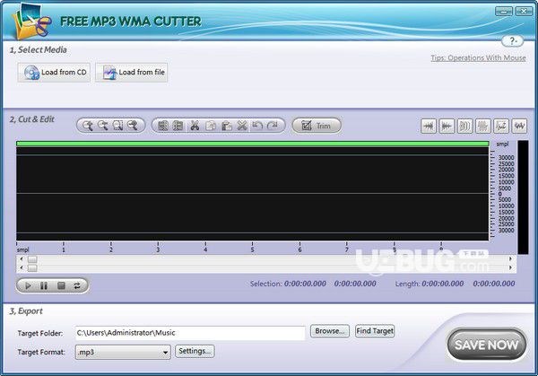
Task: Click the copy icon in edit toolbar
Action: [211, 126]
